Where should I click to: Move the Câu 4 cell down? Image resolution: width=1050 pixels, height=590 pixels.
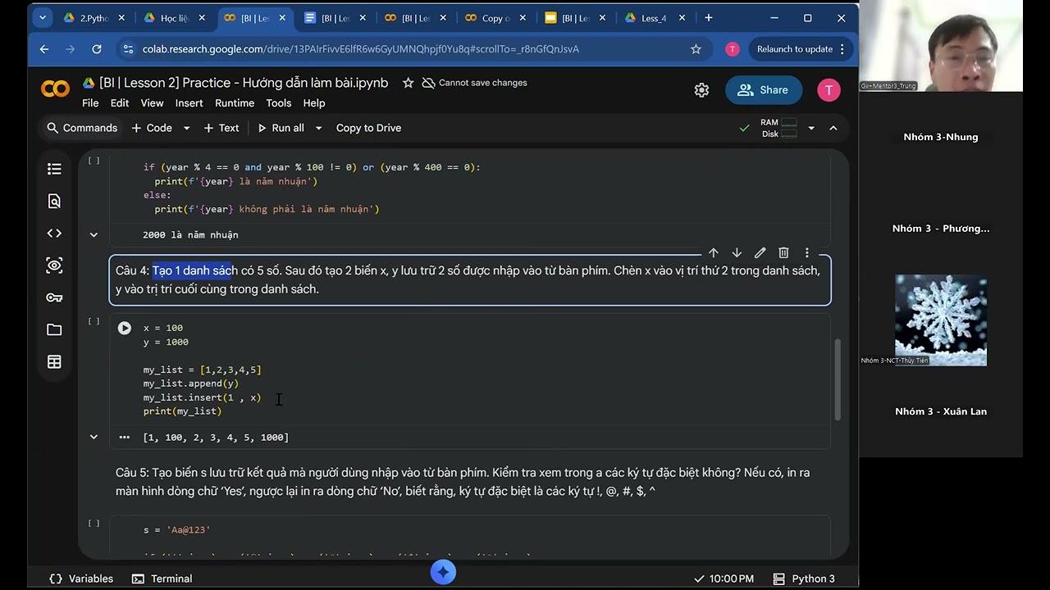(737, 252)
